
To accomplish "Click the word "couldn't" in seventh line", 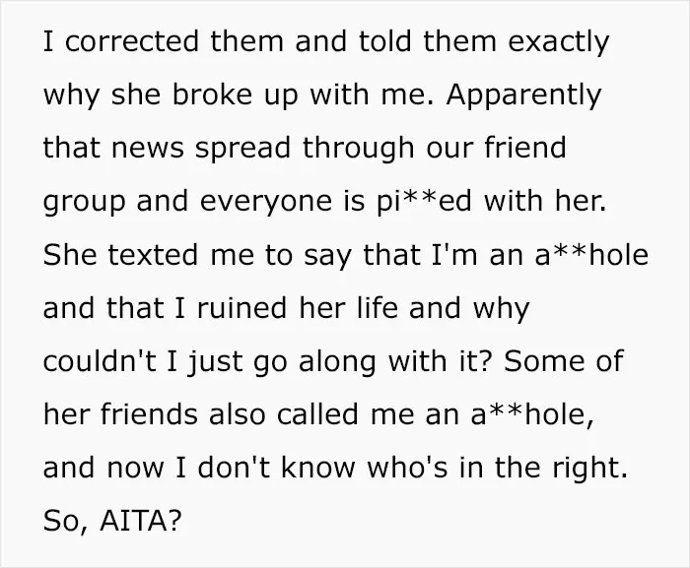I will 100,361.
